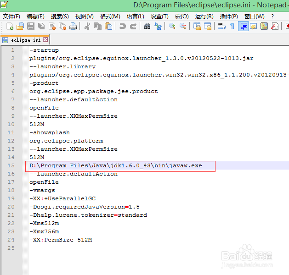Toggle the indent guide button
Screen dimensions: 289x275
pos(243,26)
